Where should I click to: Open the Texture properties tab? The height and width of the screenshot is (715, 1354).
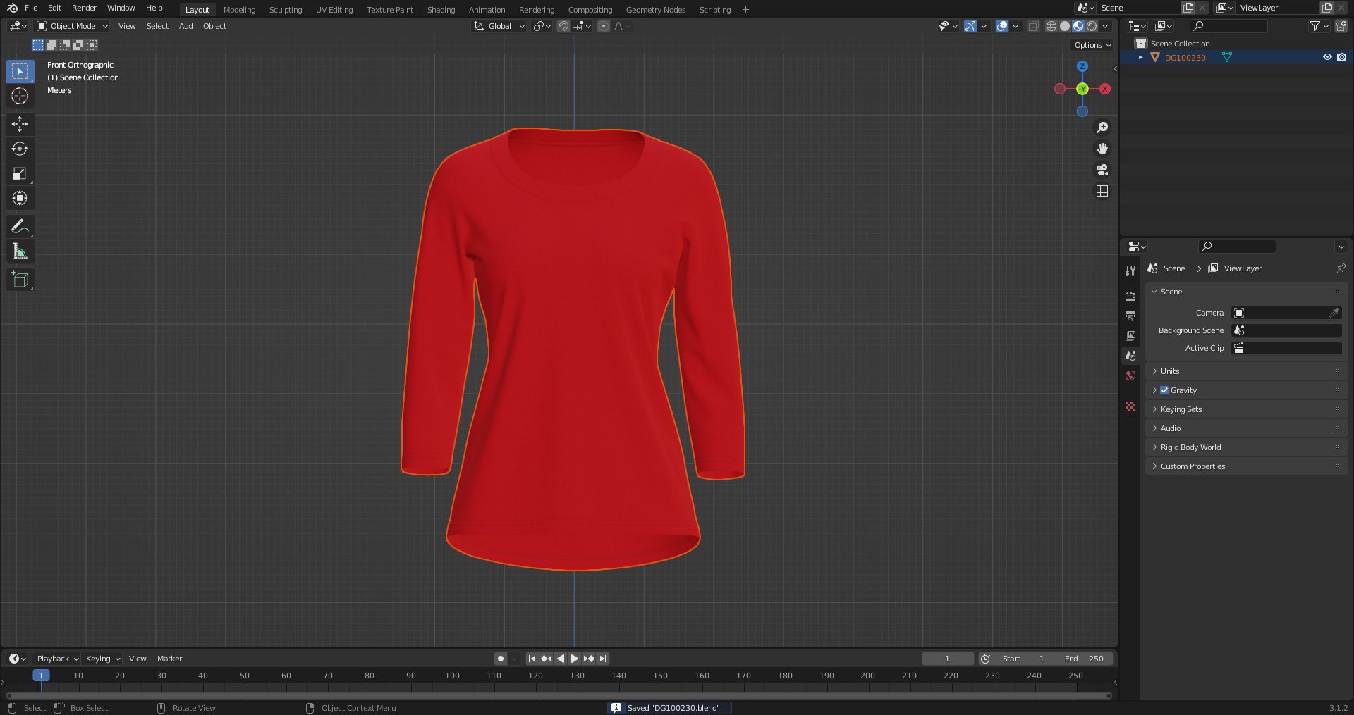[x=1130, y=406]
